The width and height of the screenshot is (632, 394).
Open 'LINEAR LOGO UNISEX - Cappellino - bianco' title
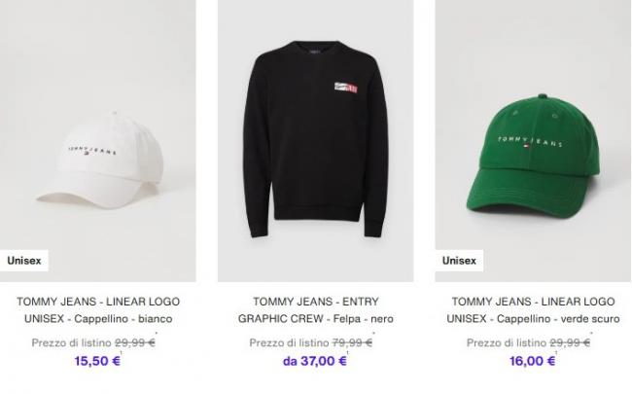pos(98,310)
